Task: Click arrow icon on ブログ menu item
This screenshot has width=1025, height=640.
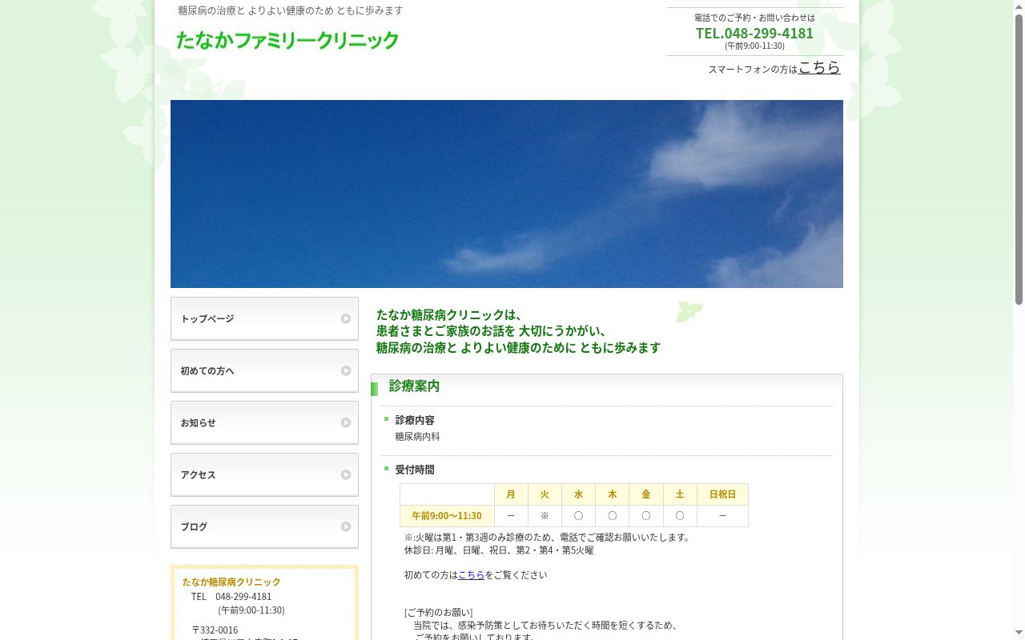Action: (346, 526)
